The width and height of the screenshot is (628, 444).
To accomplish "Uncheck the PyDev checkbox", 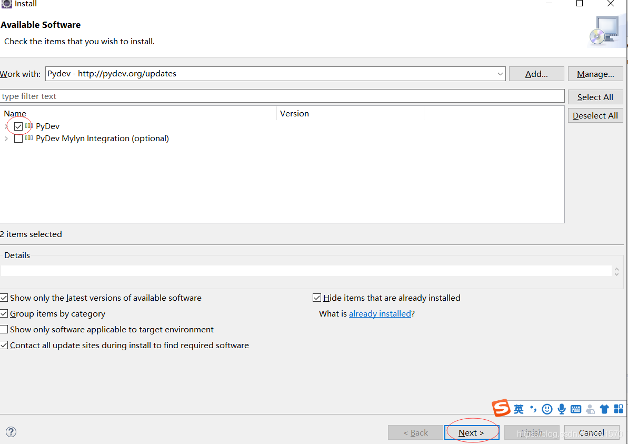I will click(x=18, y=126).
